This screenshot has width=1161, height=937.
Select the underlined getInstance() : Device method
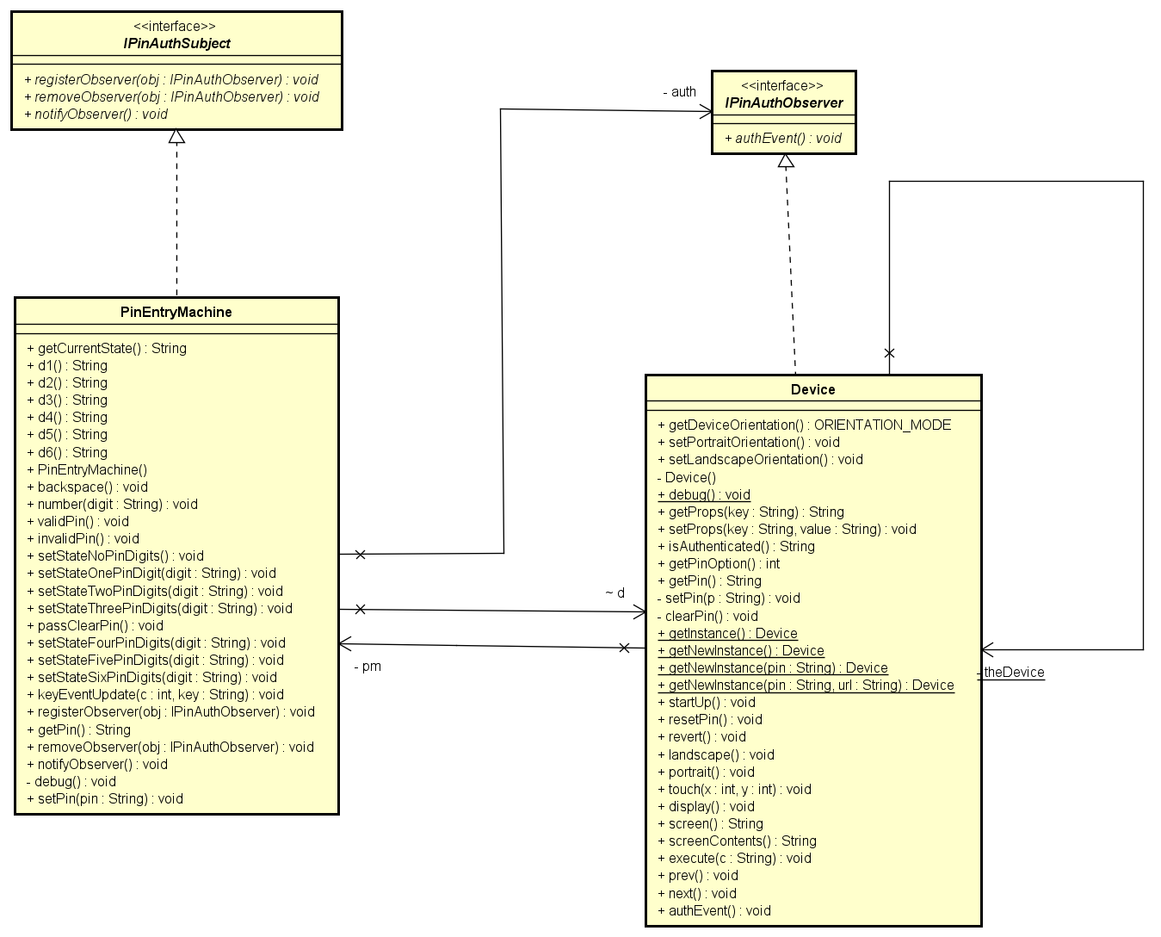728,633
